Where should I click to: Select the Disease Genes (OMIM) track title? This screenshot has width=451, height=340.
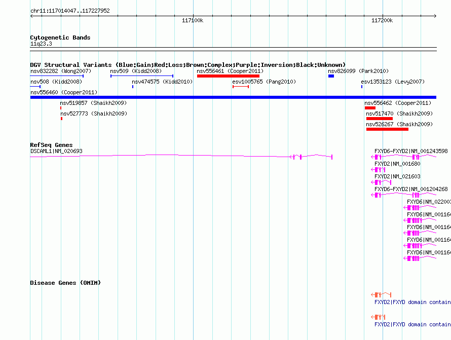(65, 283)
